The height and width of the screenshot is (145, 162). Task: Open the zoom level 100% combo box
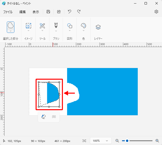(x=101, y=141)
